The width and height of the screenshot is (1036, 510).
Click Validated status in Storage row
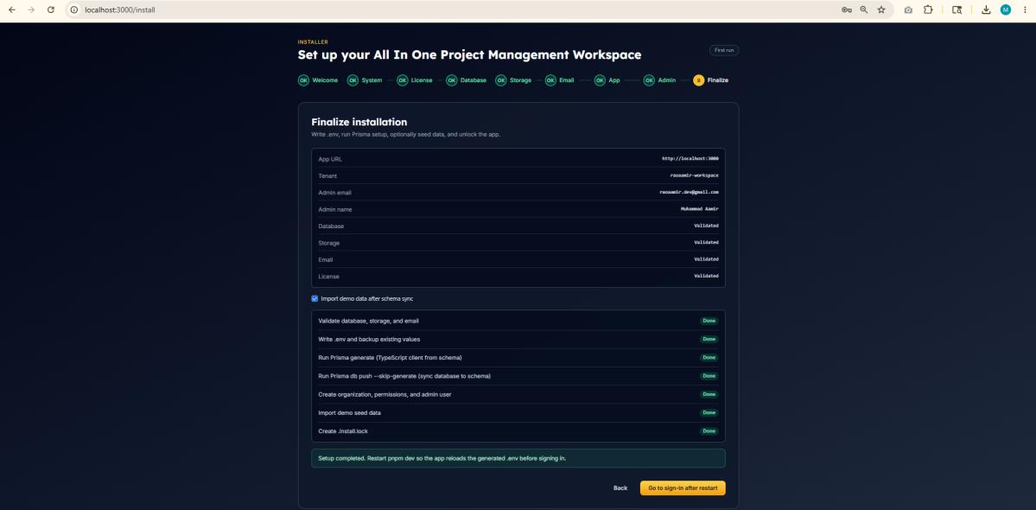tap(706, 242)
